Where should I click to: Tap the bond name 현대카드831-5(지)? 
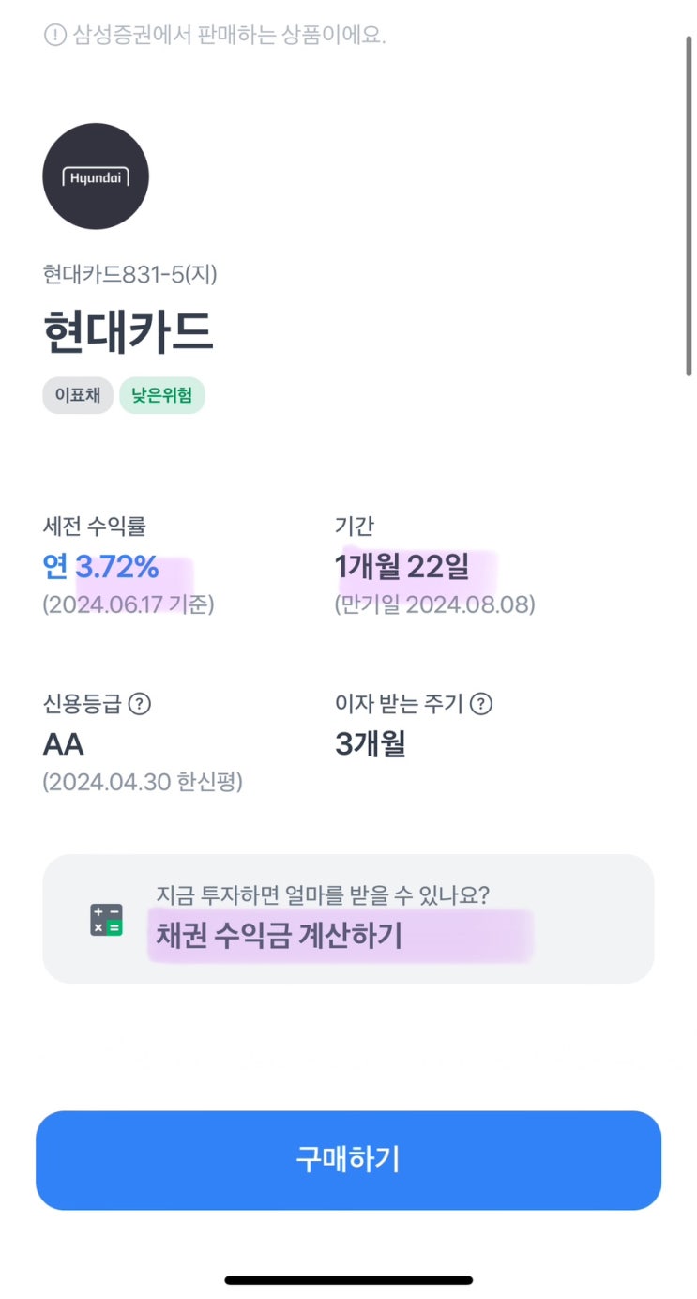point(130,274)
